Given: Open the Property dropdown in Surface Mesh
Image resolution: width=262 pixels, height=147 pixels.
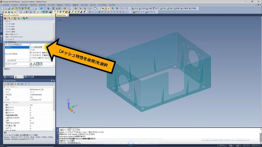Looking at the screenshot, I should pyautogui.click(x=41, y=47).
